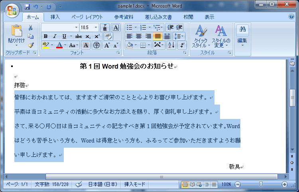Image resolution: width=299 pixels, height=192 pixels.
Task: Click スタイルの変更 button
Action: 221,36
